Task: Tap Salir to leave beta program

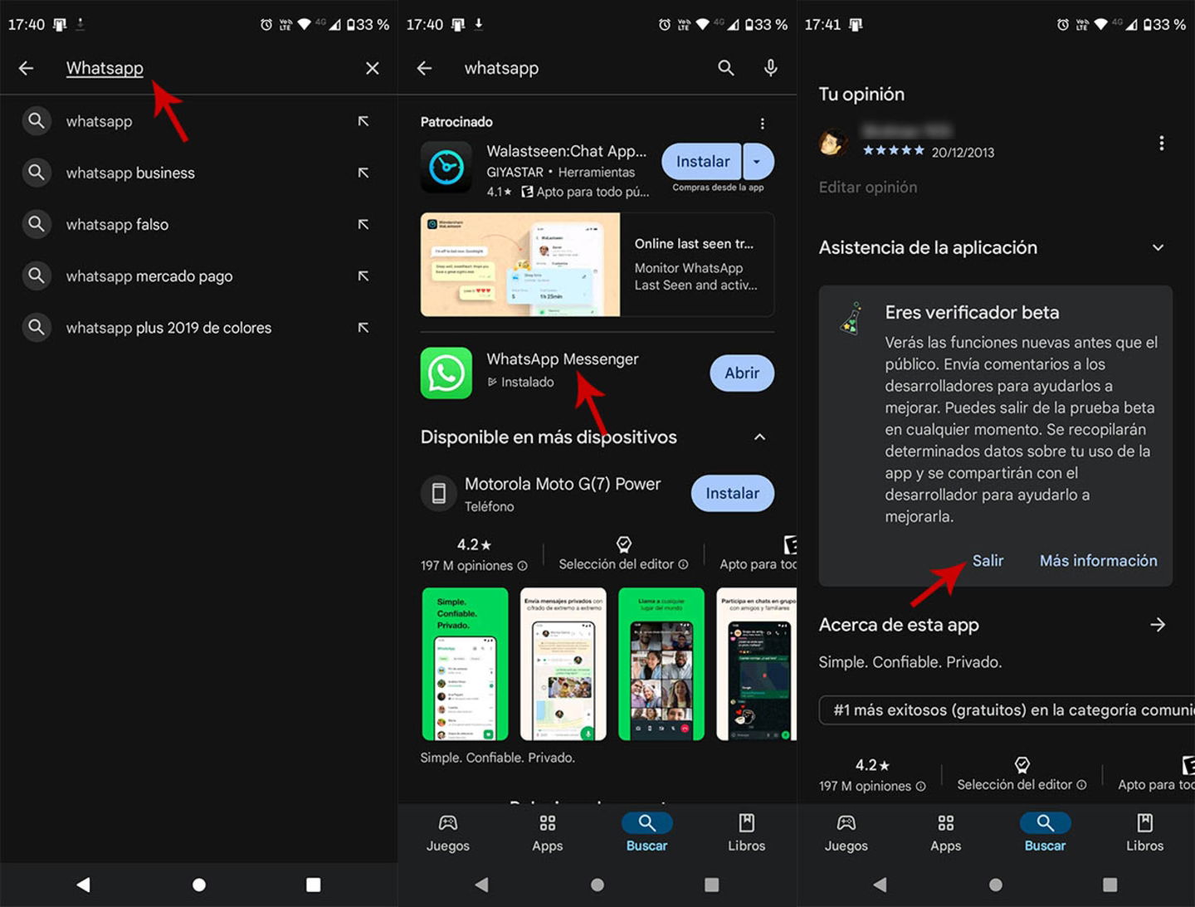Action: 988,561
